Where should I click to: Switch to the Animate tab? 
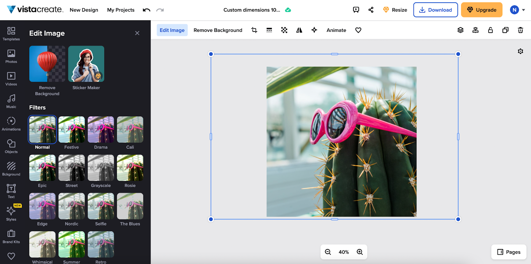[x=336, y=30]
